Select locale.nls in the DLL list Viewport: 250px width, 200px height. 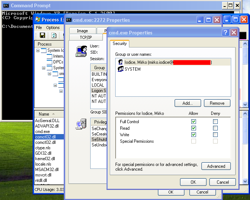click(43, 164)
